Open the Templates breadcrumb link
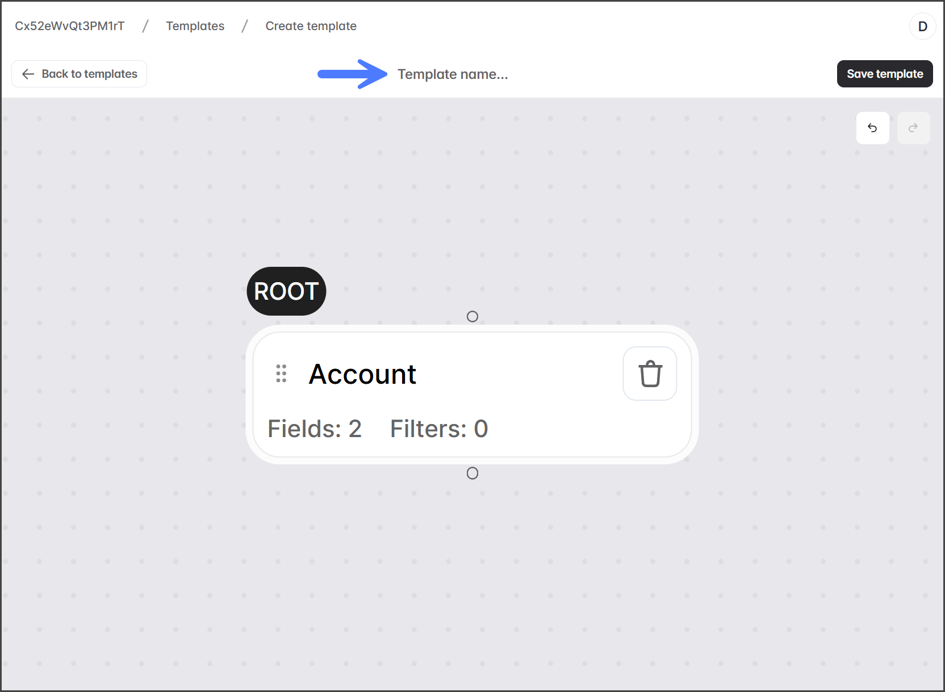The image size is (945, 692). click(195, 26)
